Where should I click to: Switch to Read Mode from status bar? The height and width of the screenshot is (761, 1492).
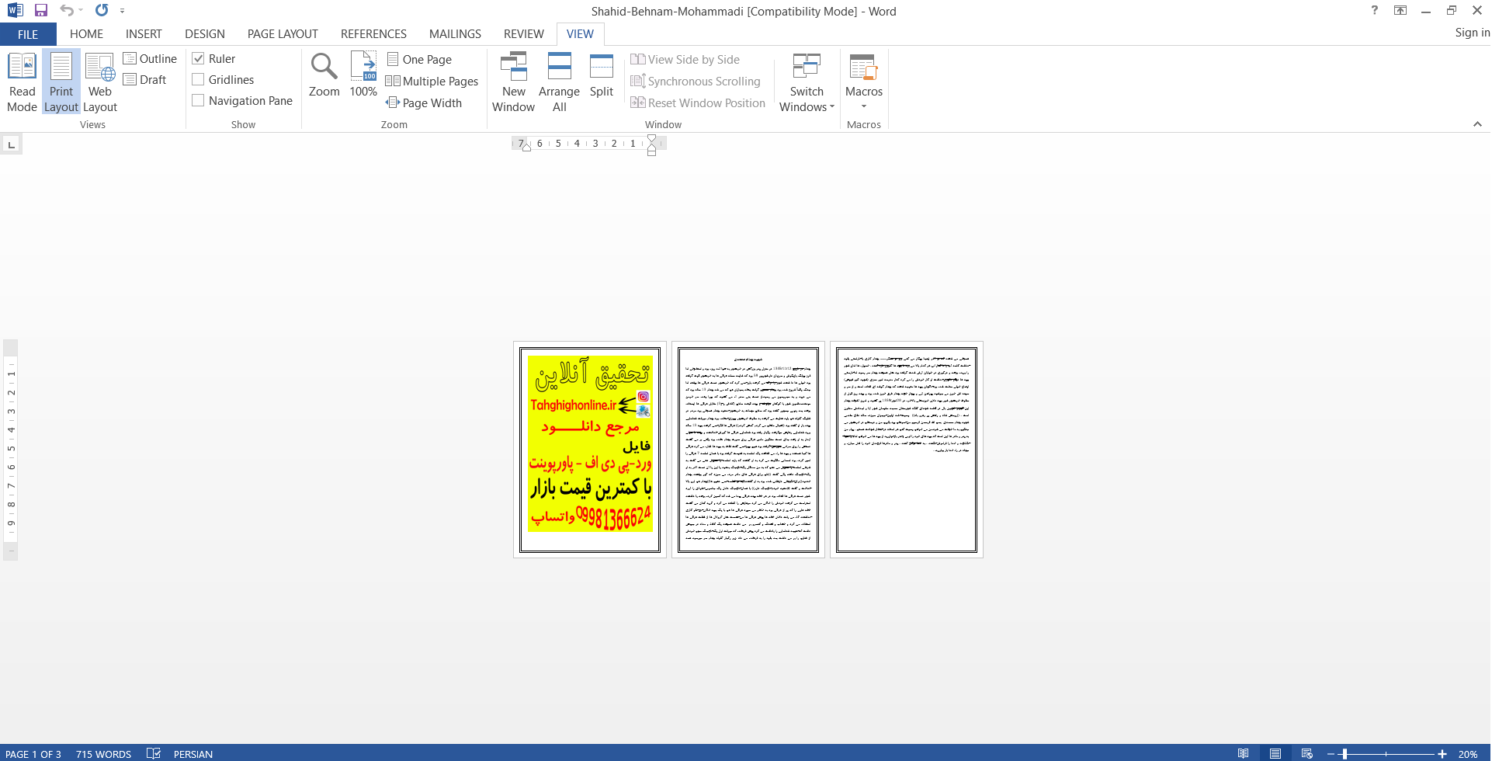tap(1243, 753)
